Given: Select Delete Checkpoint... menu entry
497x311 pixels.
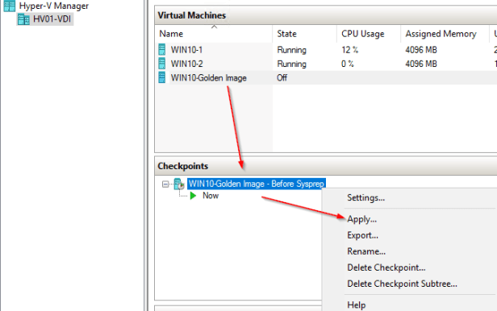Looking at the screenshot, I should (x=386, y=267).
